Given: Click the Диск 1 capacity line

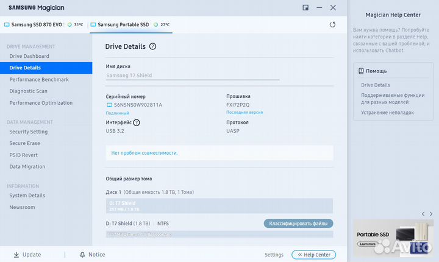Looking at the screenshot, I should (x=150, y=192).
